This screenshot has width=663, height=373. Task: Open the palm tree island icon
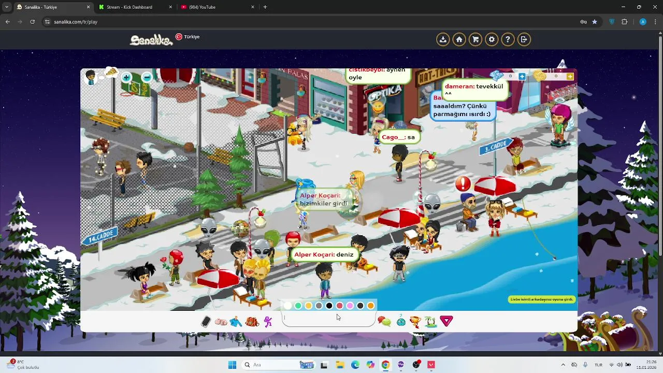click(431, 322)
